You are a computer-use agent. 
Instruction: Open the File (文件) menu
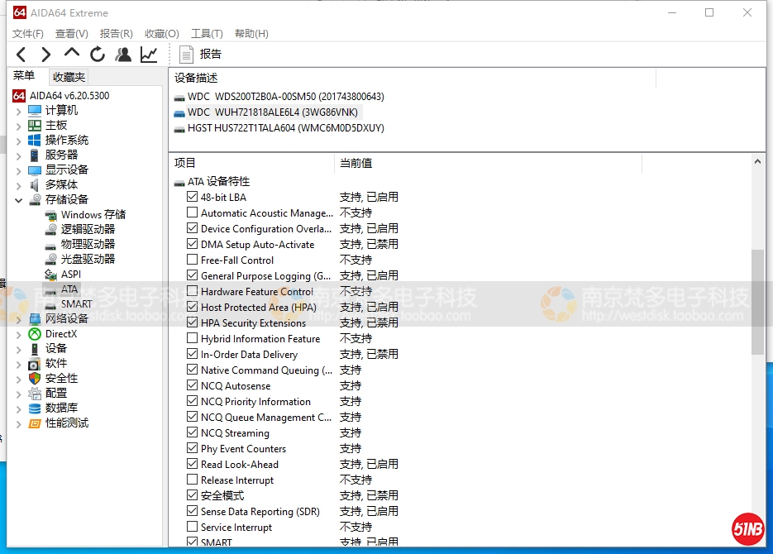tap(27, 34)
